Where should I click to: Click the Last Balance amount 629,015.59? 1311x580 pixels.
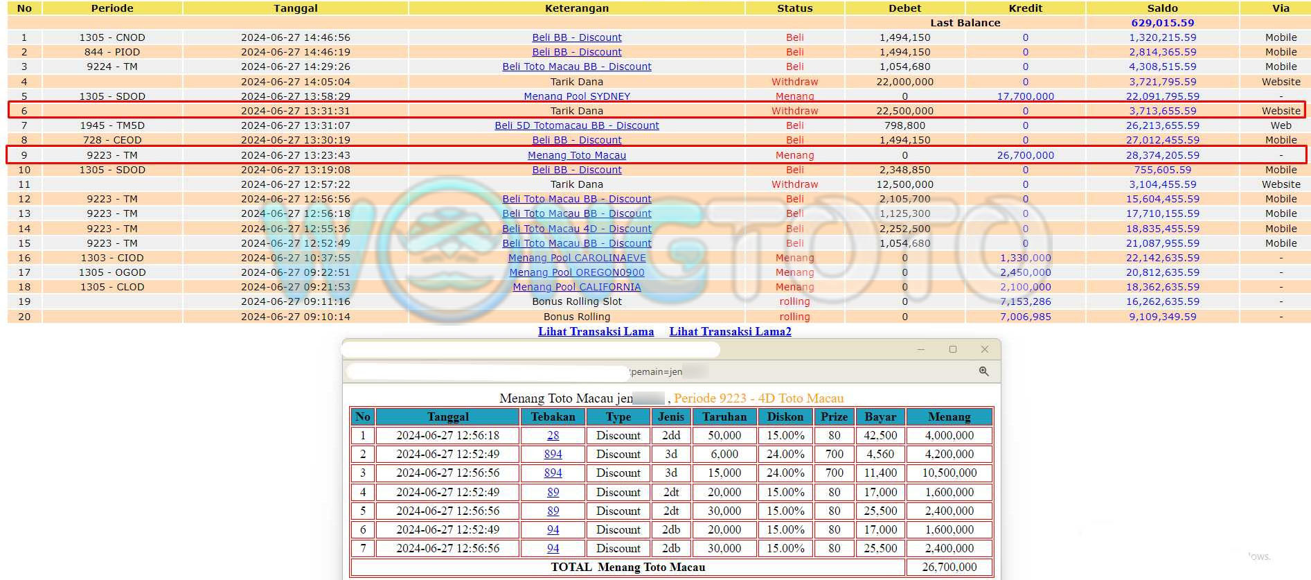pos(1162,23)
